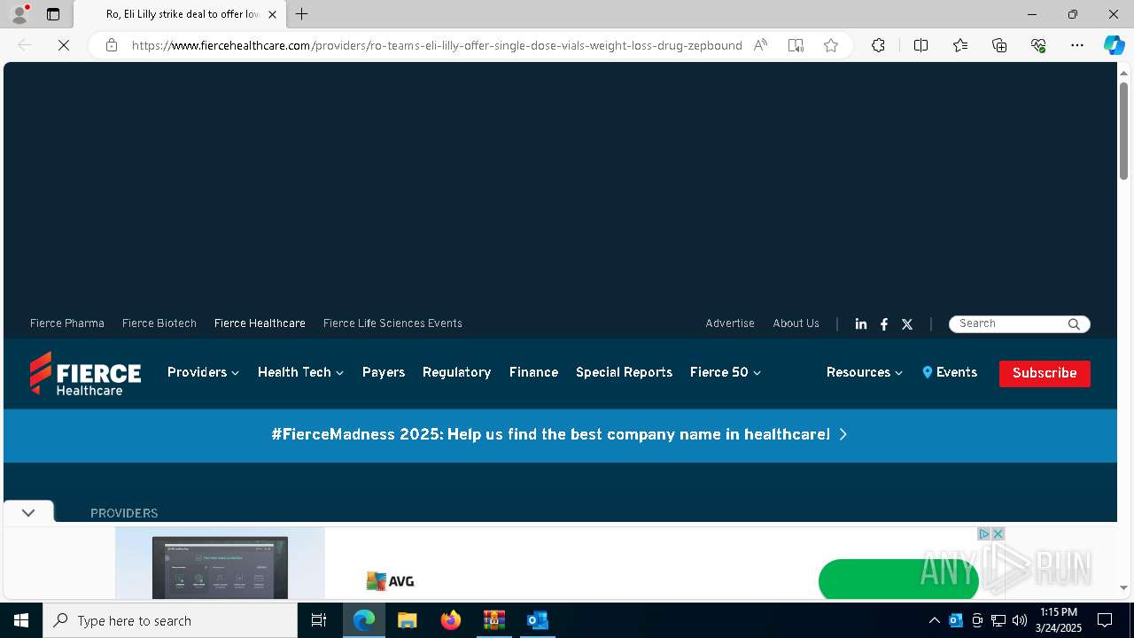The image size is (1134, 638).
Task: Open Special Reports section
Action: 624,372
